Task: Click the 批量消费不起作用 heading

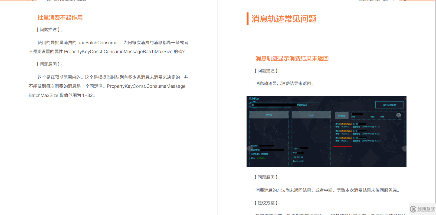Action: [60, 18]
